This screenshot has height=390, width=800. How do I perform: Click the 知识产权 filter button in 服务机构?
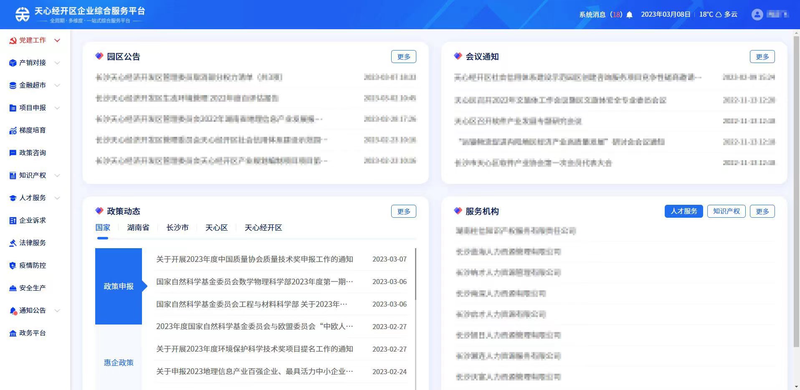click(x=726, y=211)
